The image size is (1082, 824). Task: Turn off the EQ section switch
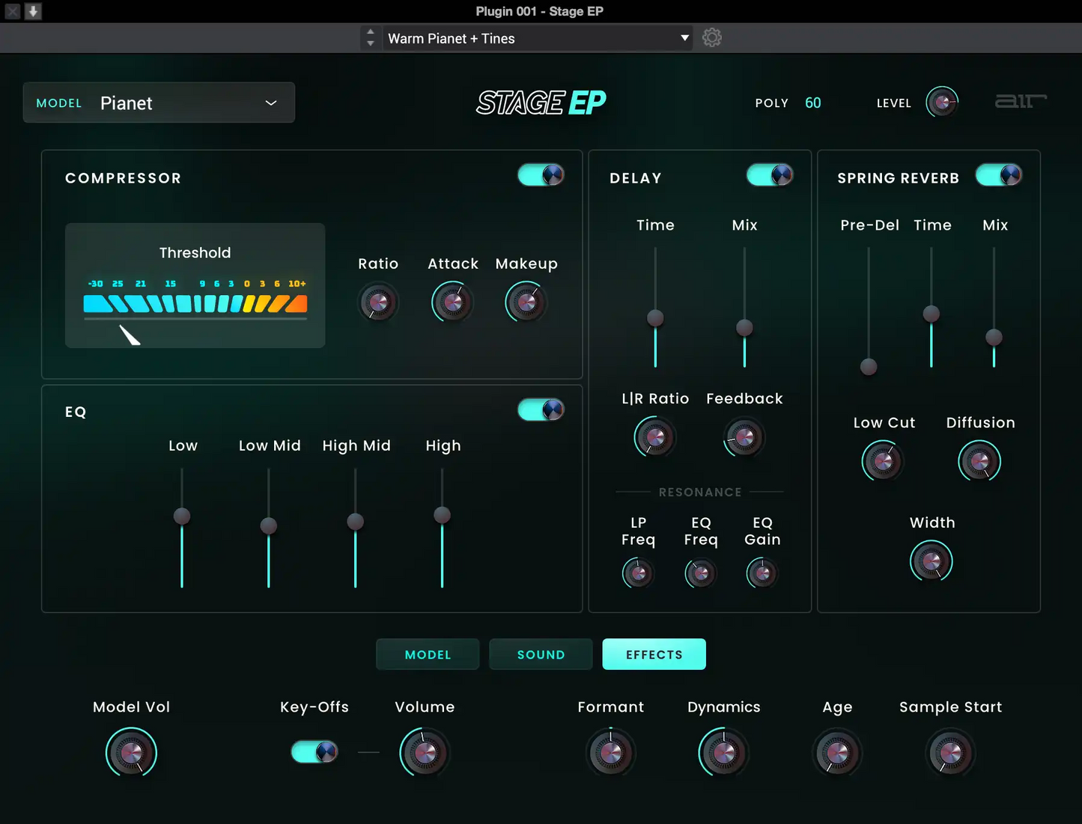[x=541, y=410]
